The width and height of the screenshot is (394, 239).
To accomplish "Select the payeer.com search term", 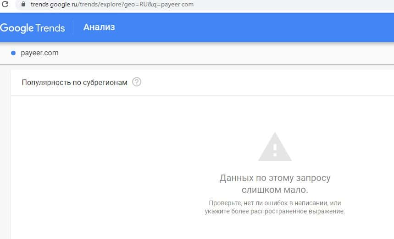I will (39, 53).
